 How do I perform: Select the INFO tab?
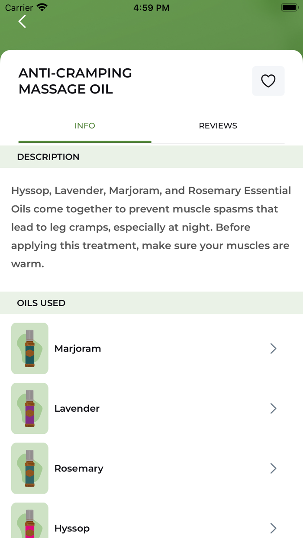[85, 125]
